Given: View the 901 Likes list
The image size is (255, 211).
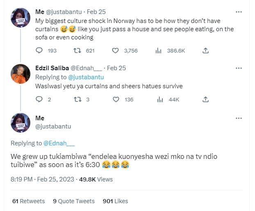Looking at the screenshot, I should (115, 201).
